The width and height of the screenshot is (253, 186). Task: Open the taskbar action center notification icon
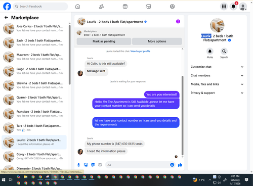(246, 180)
